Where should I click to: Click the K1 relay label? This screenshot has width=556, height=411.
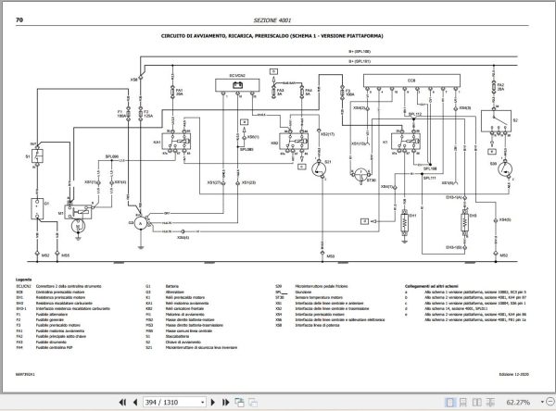(x=385, y=142)
